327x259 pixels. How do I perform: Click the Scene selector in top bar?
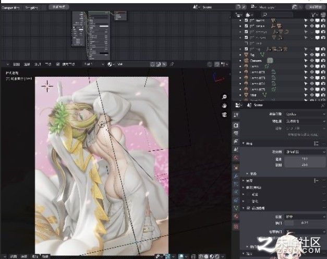(217, 7)
